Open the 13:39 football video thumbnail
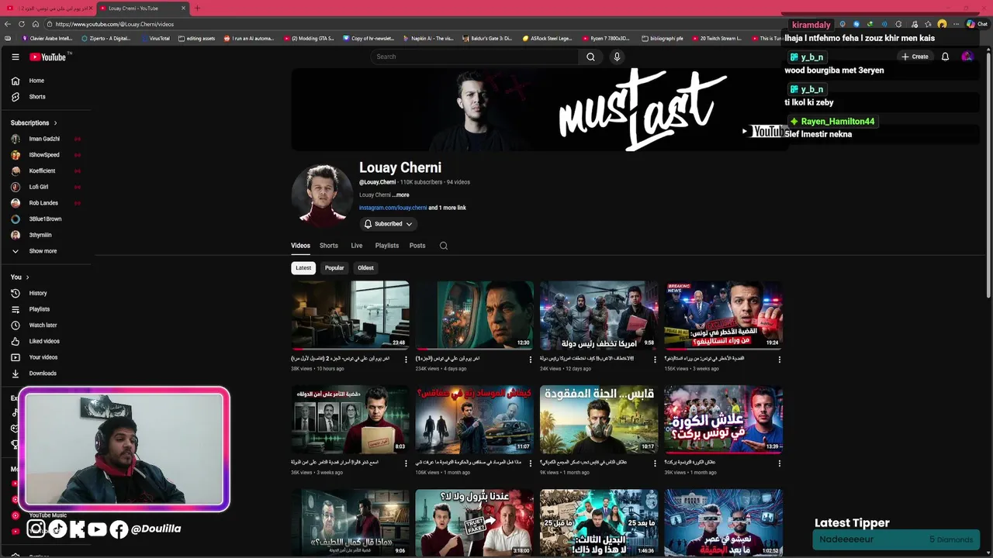The image size is (993, 558). (723, 418)
